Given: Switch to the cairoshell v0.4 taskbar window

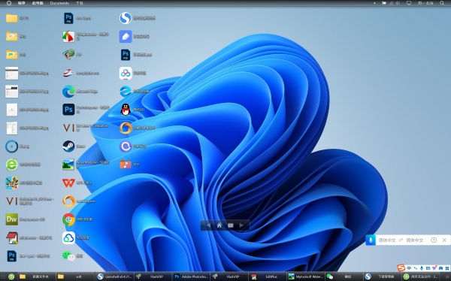Looking at the screenshot, I should click(114, 276).
